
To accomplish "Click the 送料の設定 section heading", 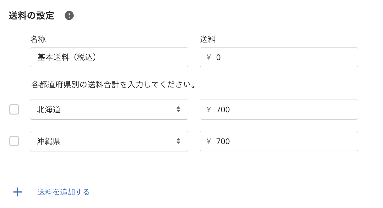I will click(x=31, y=16).
